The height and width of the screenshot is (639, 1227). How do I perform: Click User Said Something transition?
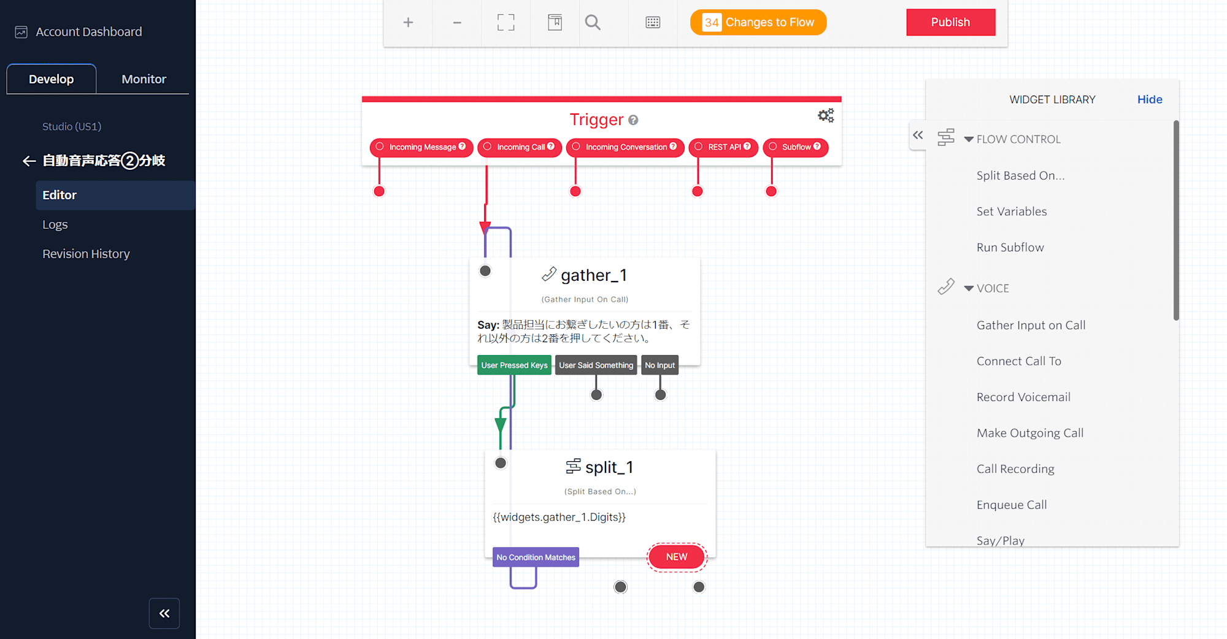pos(596,365)
